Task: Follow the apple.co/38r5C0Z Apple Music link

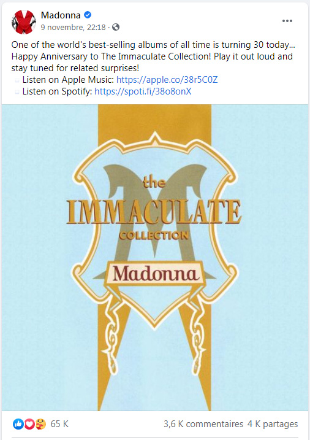Action: [x=167, y=80]
